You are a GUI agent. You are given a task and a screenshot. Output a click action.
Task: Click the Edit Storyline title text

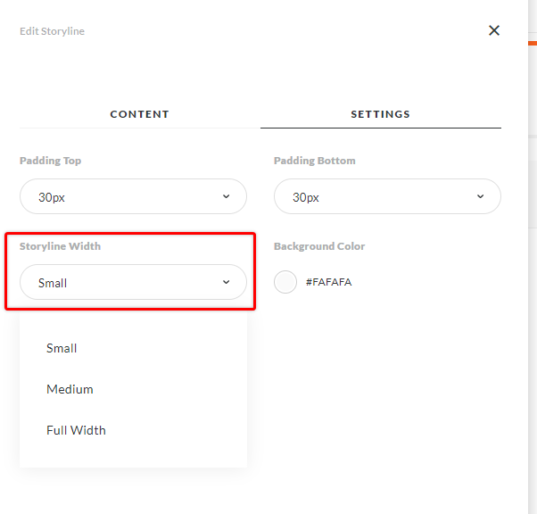(52, 31)
